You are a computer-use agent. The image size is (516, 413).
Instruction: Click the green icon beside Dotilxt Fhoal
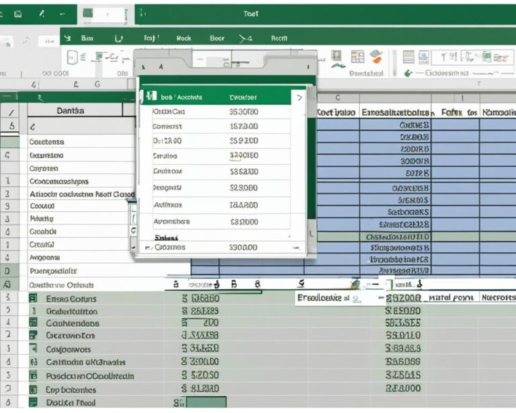point(32,402)
